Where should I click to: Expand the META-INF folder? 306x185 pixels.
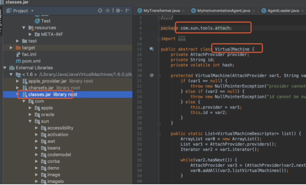(30, 34)
